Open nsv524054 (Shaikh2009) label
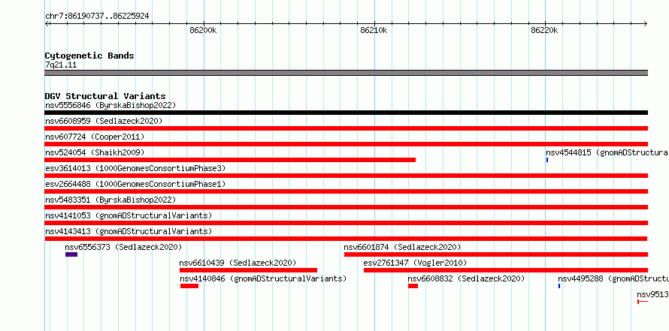 click(x=95, y=152)
